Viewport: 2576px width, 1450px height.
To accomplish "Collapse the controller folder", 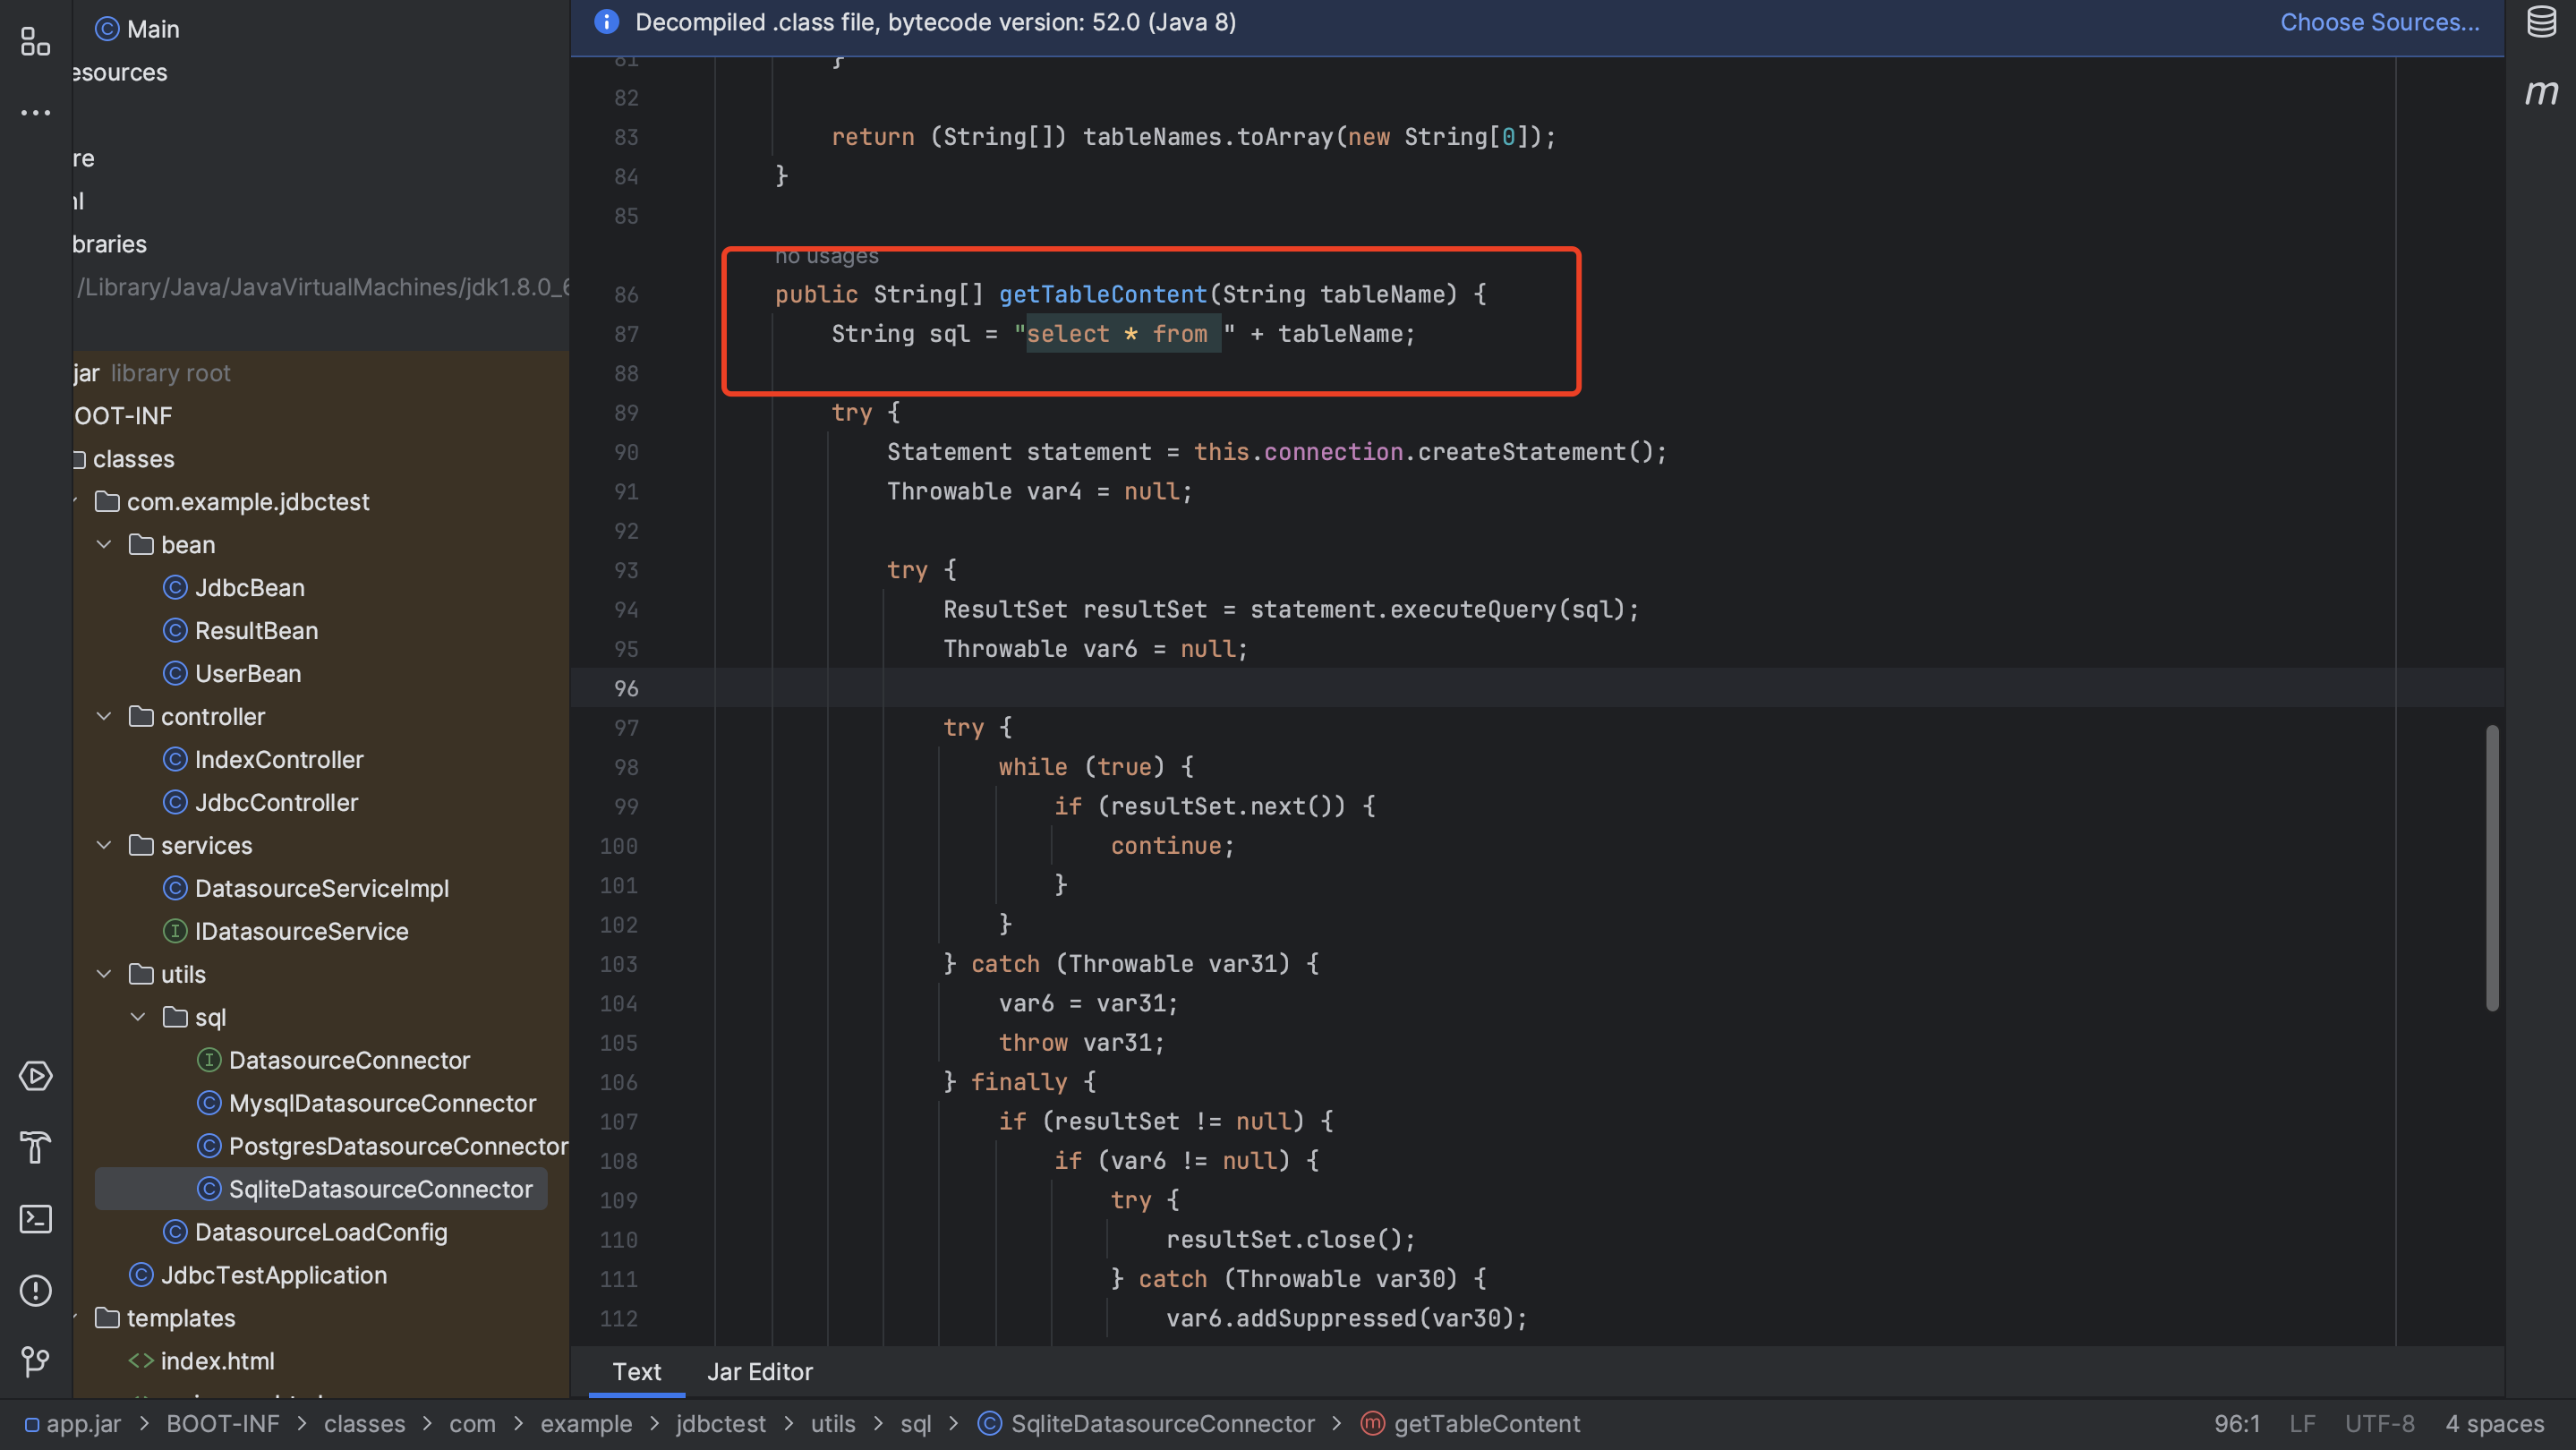I will (x=103, y=716).
